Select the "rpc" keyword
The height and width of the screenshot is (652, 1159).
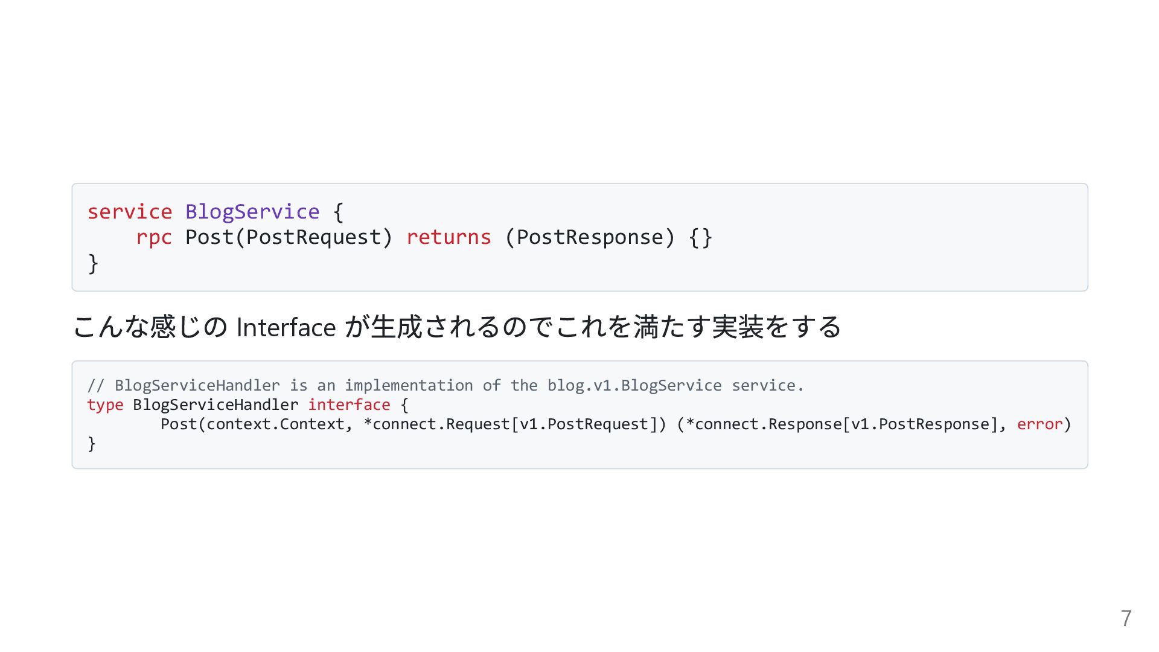pos(154,237)
